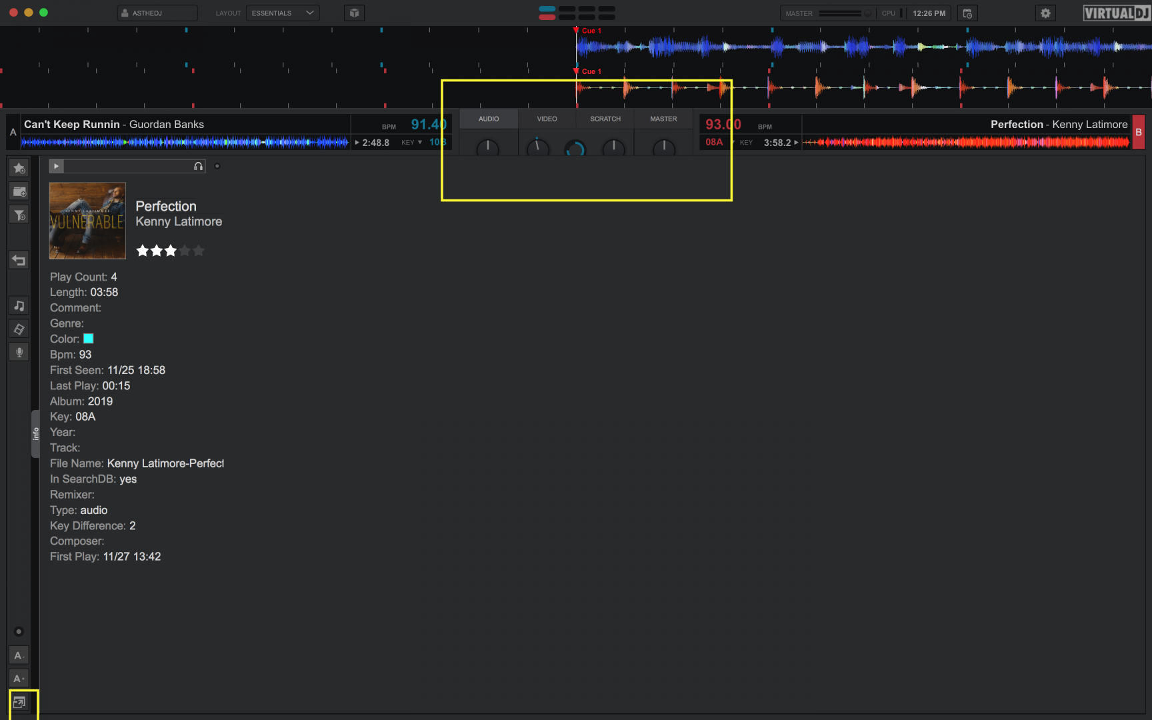Open the KEY dropdown arrow on deck A
The image size is (1152, 720).
[x=420, y=142]
